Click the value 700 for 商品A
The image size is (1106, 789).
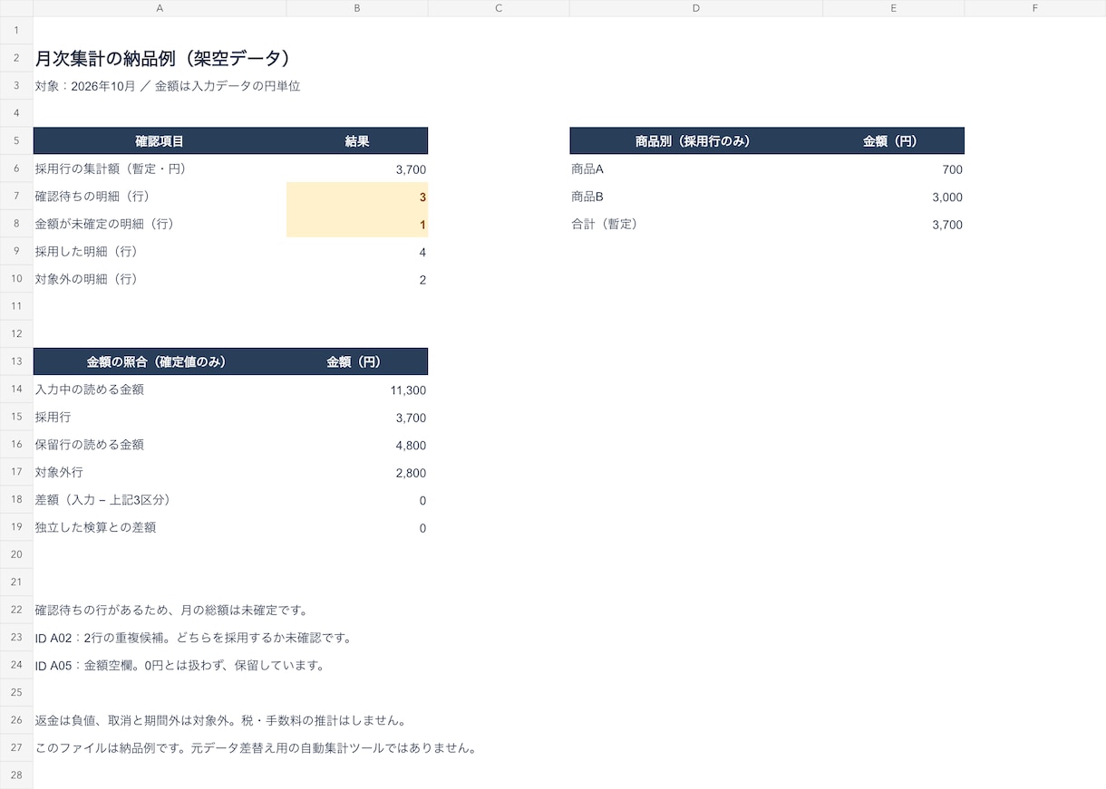[894, 168]
